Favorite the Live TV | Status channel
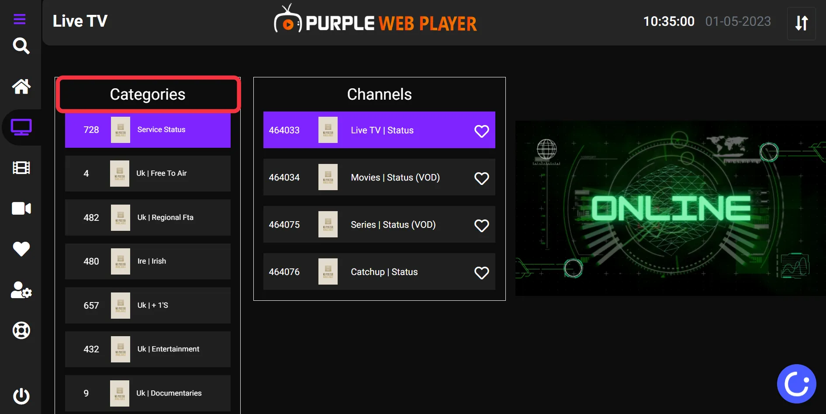This screenshot has height=414, width=826. [x=481, y=131]
